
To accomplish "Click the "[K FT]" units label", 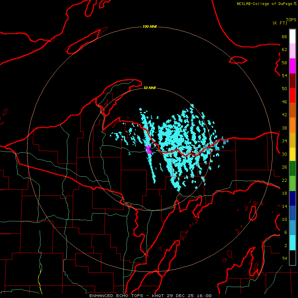I will tap(280, 23).
